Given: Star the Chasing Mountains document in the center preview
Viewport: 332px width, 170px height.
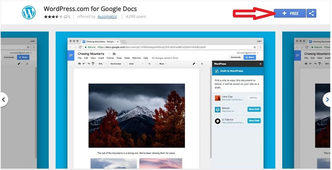Looking at the screenshot, I should pos(110,54).
